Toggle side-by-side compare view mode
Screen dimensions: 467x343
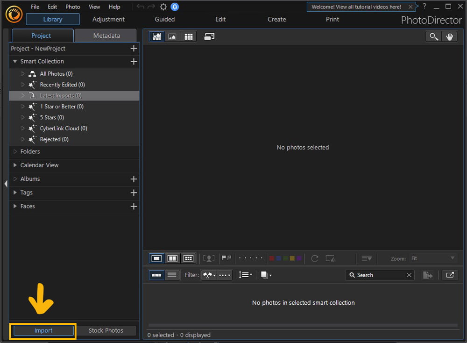coord(172,258)
